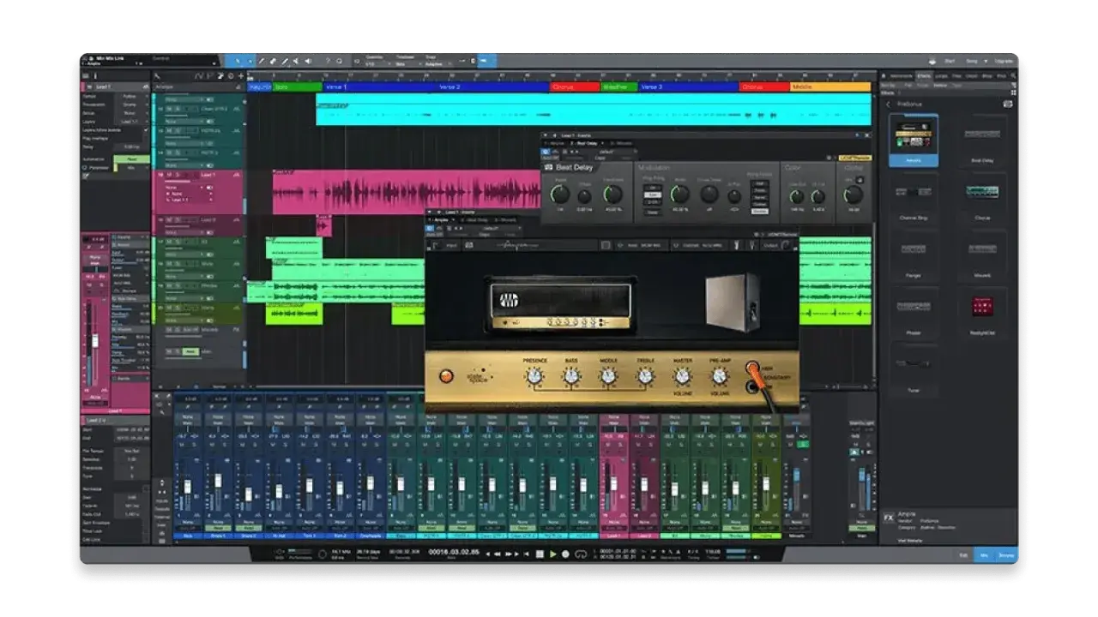
Task: Click the Ampire BASS knob
Action: point(571,375)
